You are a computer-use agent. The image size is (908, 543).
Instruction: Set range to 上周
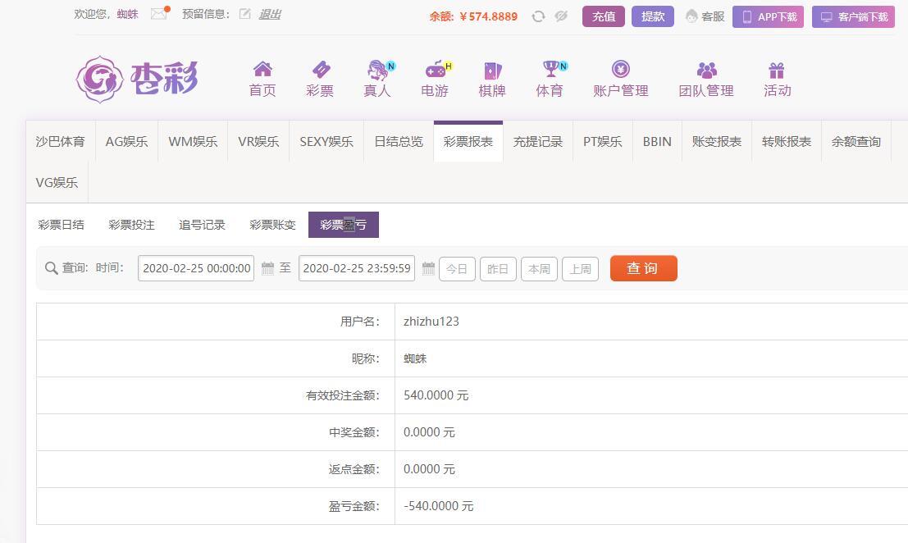point(580,268)
